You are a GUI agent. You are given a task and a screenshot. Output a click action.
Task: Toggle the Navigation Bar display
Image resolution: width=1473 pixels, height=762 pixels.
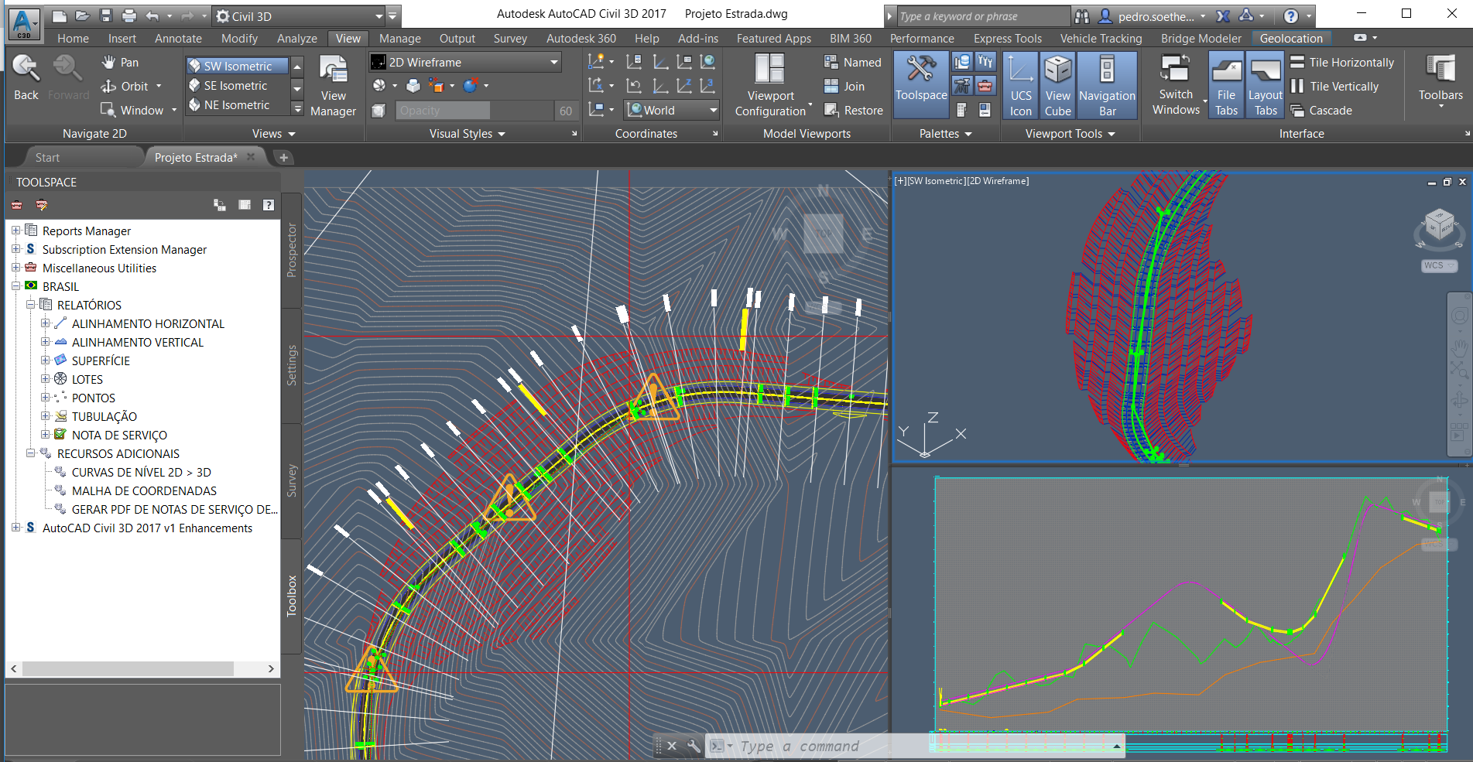click(x=1107, y=85)
